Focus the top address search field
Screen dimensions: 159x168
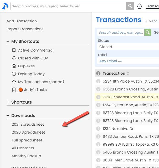coord(68,6)
